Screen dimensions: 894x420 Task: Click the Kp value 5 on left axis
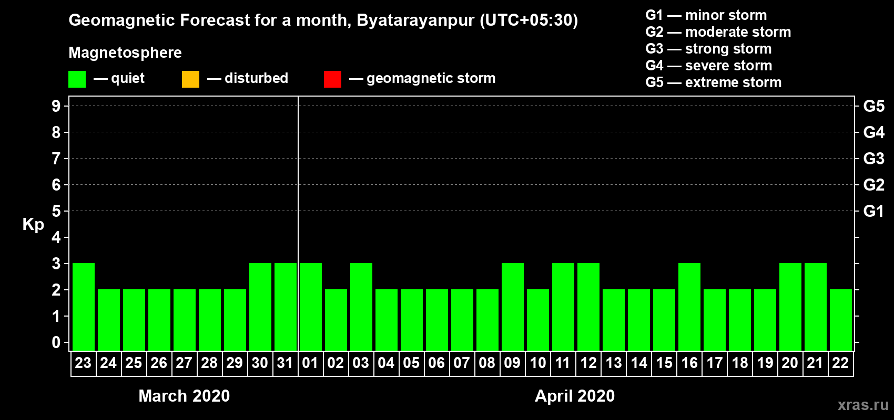click(x=56, y=211)
